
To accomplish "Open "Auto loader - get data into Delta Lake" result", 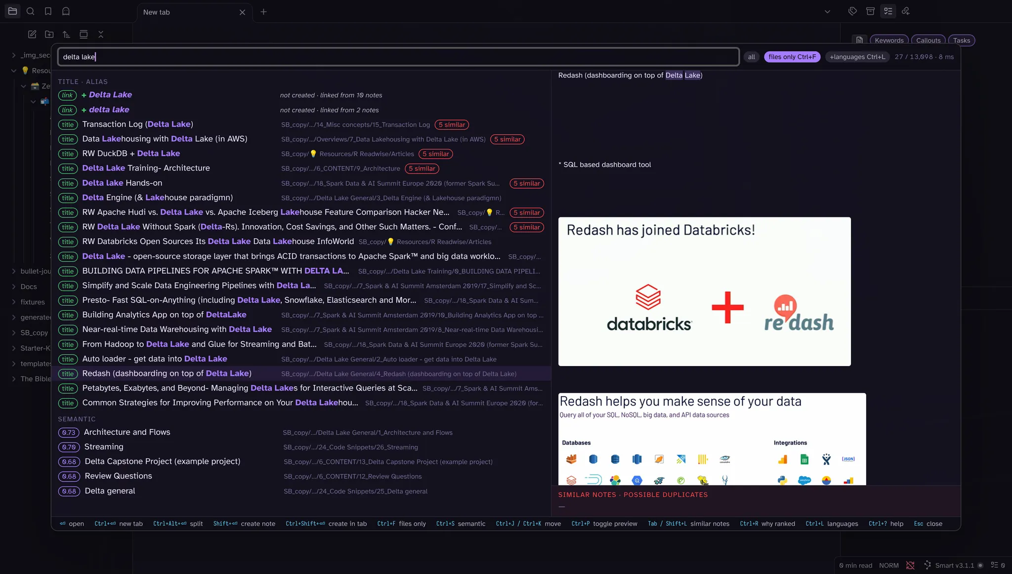I will [x=301, y=359].
